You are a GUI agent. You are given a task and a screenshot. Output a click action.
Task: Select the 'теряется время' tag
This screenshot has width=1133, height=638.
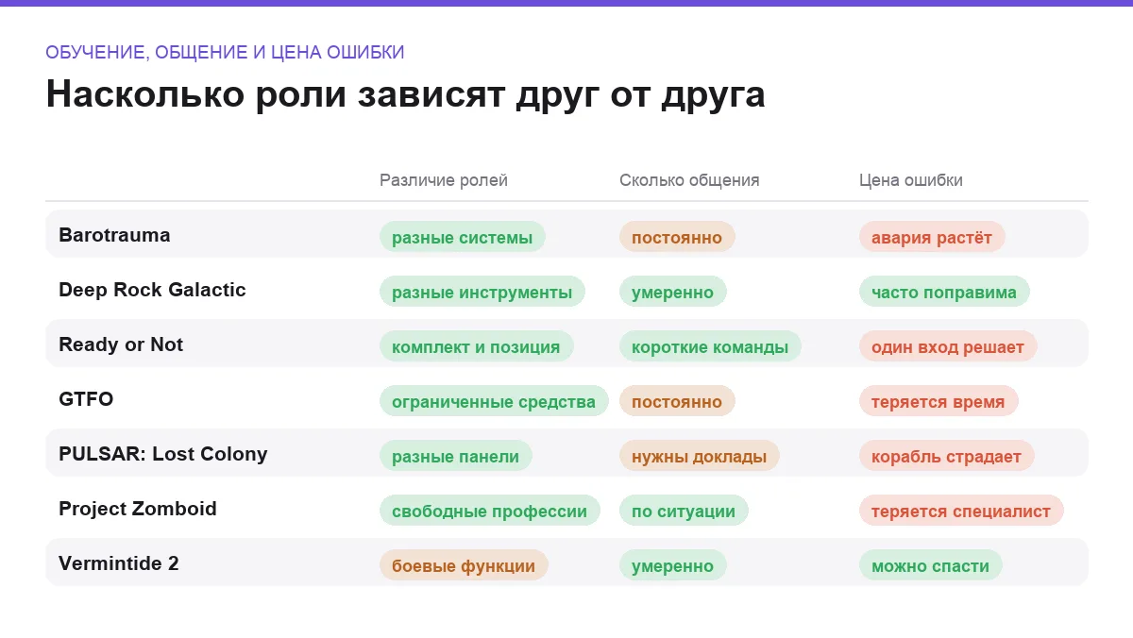click(939, 401)
